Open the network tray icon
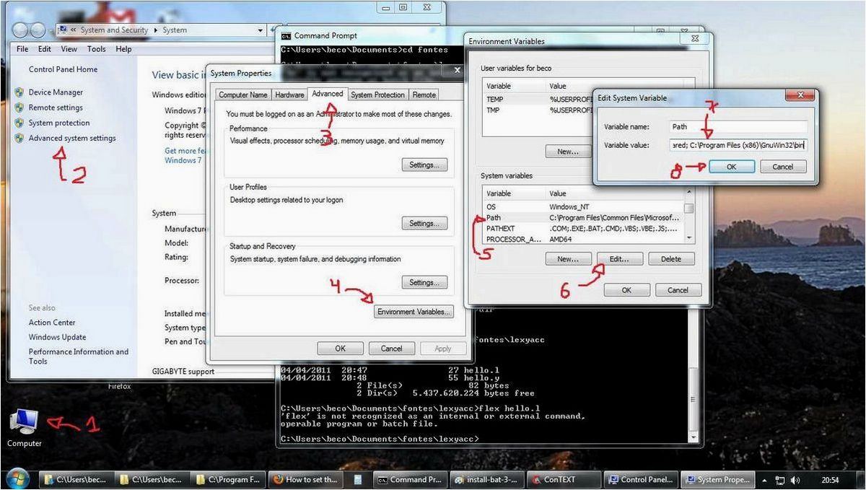866x490 pixels. pos(780,479)
